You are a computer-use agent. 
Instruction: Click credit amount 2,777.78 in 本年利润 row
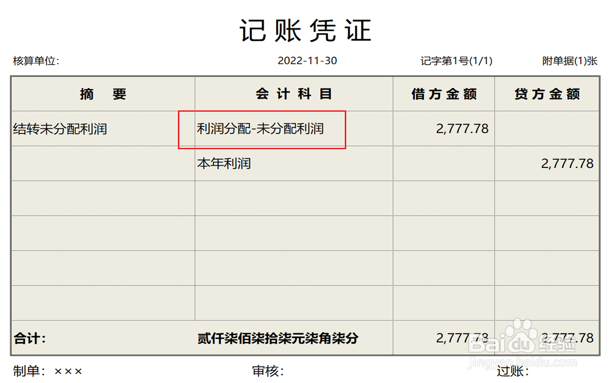pos(567,164)
